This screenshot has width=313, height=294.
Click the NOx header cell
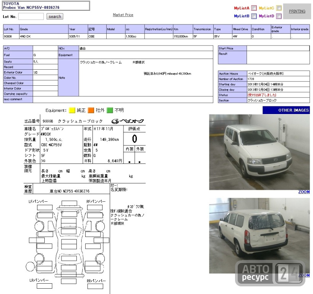68,48
